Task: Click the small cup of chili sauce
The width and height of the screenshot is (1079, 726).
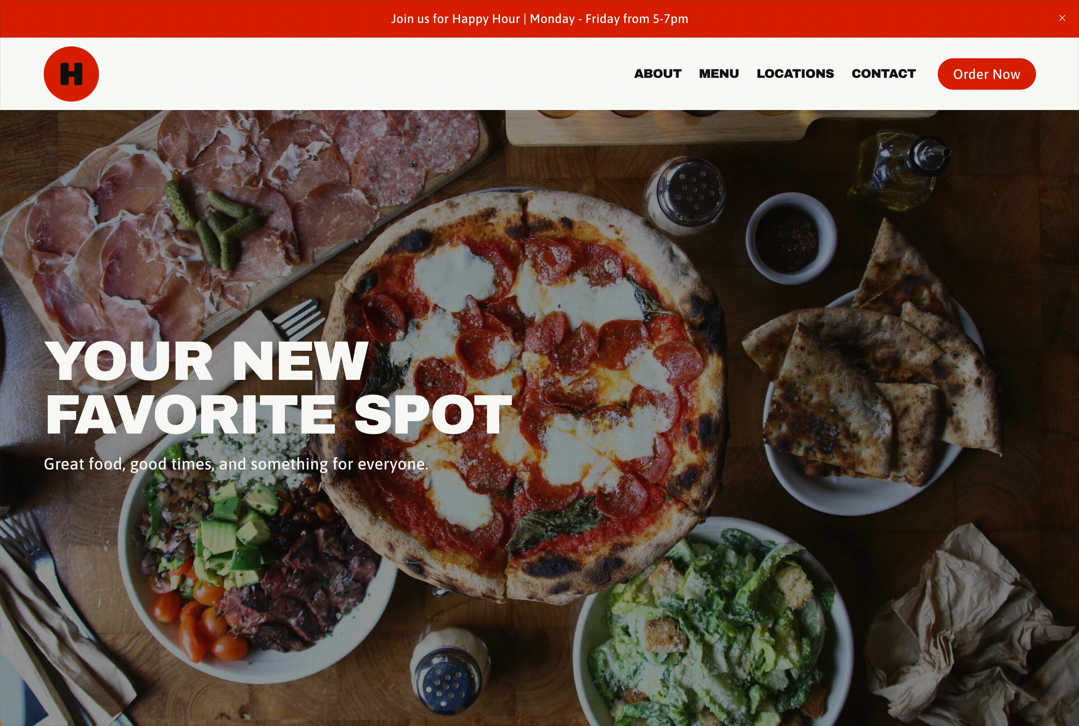Action: 791,238
